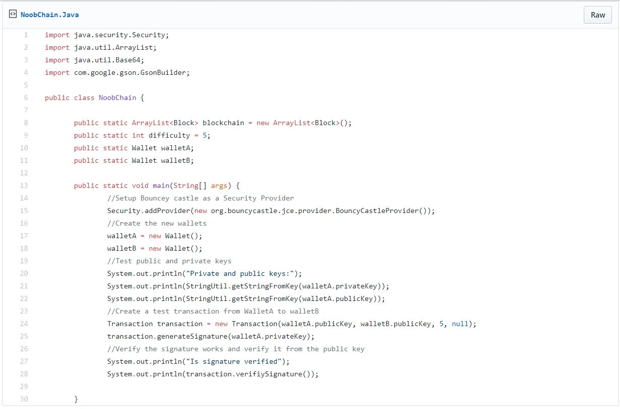Click 'walletB = new Wallet();' line
This screenshot has width=620, height=409.
coord(155,248)
